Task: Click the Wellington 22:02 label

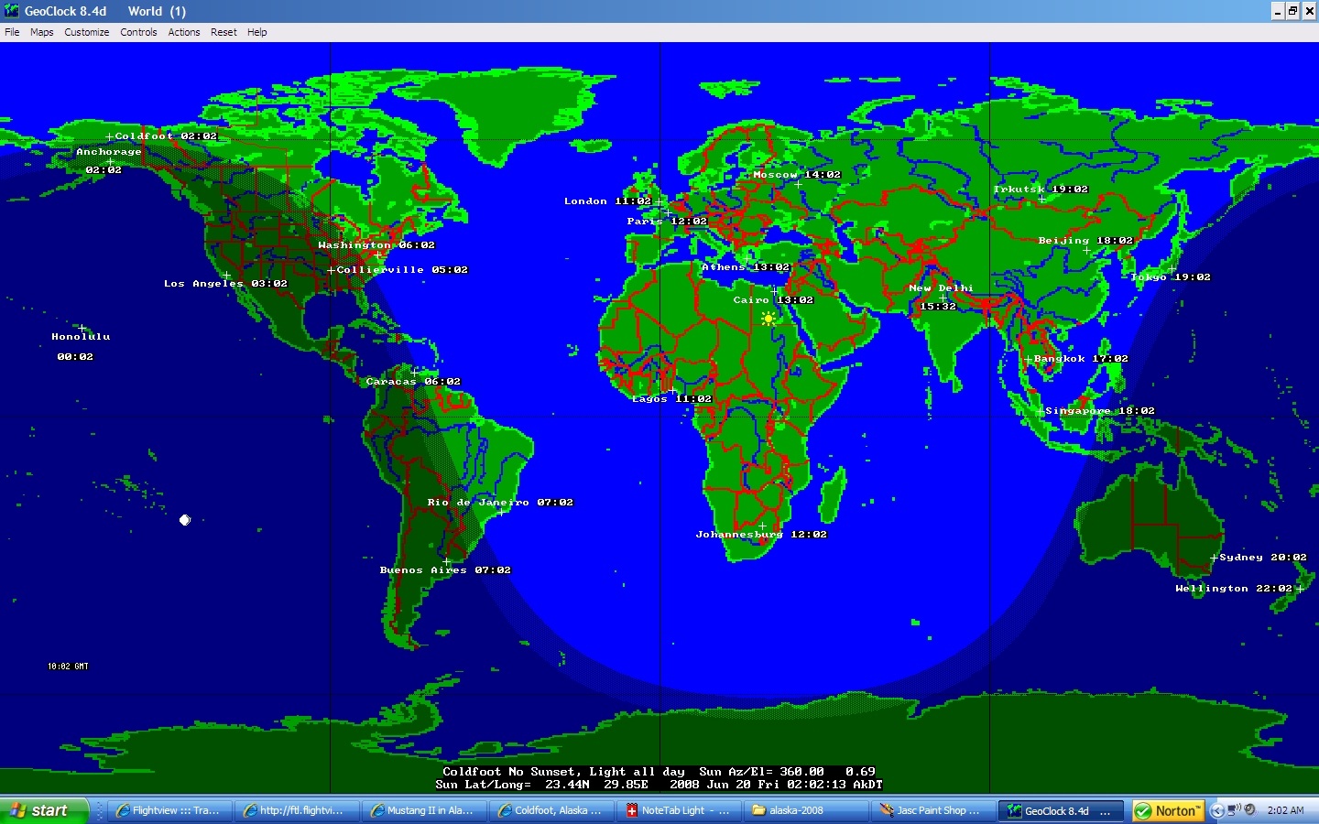Action: point(1234,589)
